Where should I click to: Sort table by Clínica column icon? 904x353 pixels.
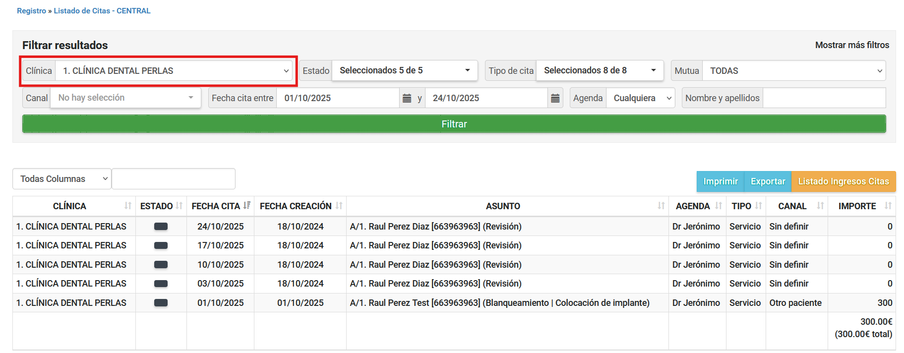click(x=128, y=206)
